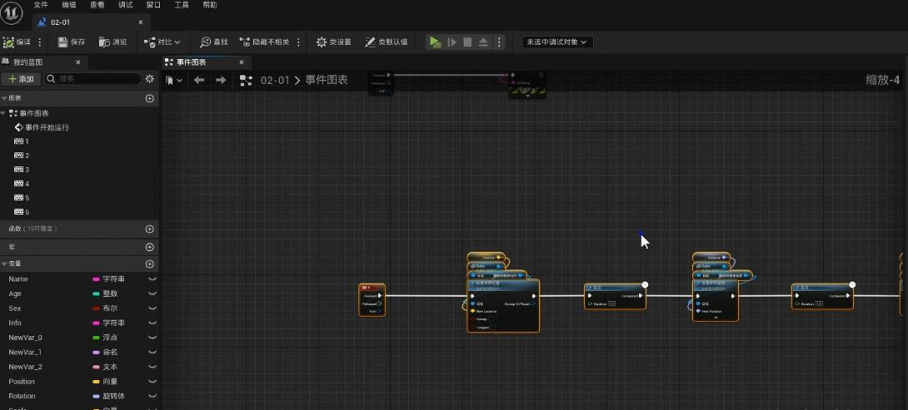
Task: Open the My Blueprint settings gear
Action: coord(150,79)
